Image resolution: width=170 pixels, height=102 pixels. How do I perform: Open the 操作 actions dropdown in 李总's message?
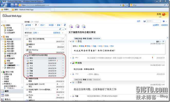(158, 41)
